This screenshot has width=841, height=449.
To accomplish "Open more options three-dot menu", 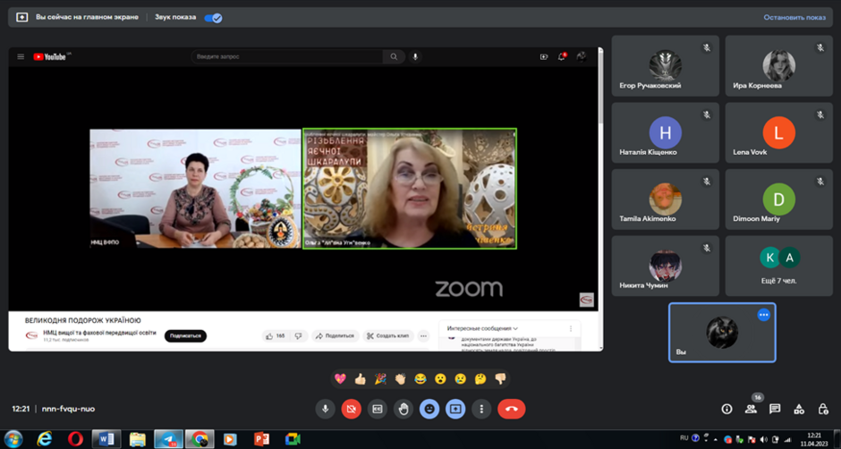I will [481, 409].
